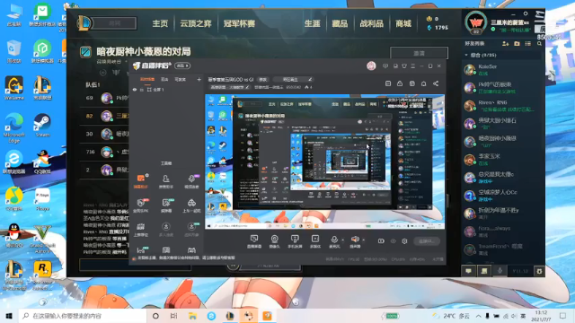The width and height of the screenshot is (575, 323).
Task: Open the 上座导位 tool
Action: (141, 230)
